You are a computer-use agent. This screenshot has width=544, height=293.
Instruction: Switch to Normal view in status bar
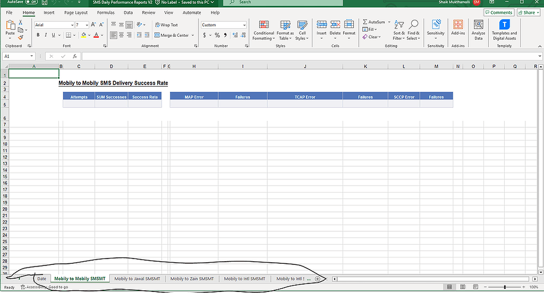tap(449, 287)
